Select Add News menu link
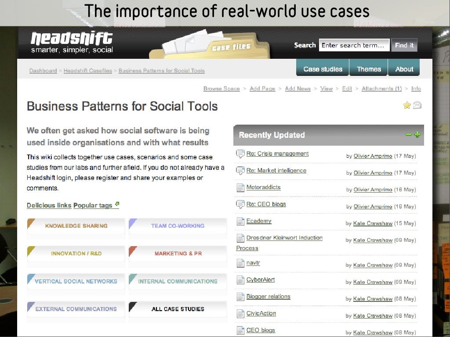This screenshot has height=337, width=450. click(x=298, y=89)
